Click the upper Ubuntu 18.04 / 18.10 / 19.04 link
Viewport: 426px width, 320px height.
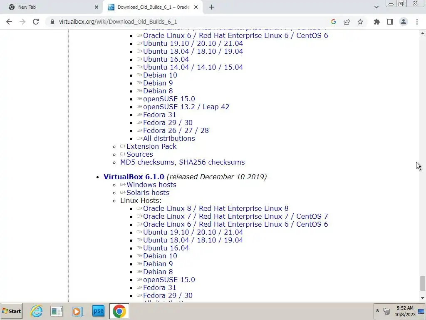[193, 51]
